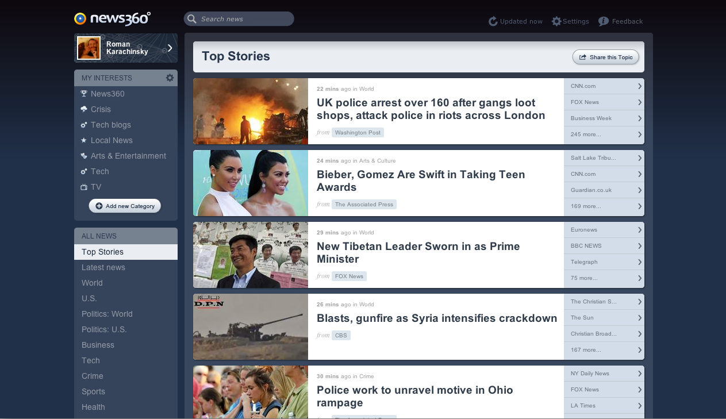This screenshot has height=419, width=726.
Task: Open the World news category
Action: pyautogui.click(x=126, y=283)
